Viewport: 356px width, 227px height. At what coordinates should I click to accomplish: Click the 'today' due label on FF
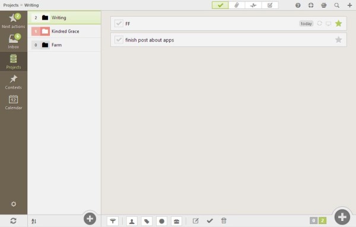click(x=306, y=23)
